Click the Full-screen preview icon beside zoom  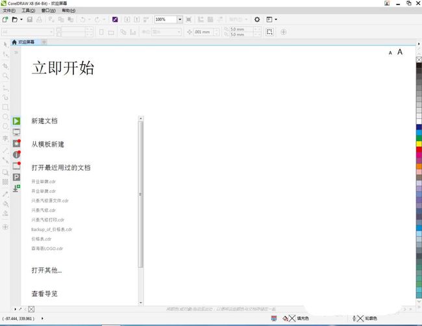189,19
